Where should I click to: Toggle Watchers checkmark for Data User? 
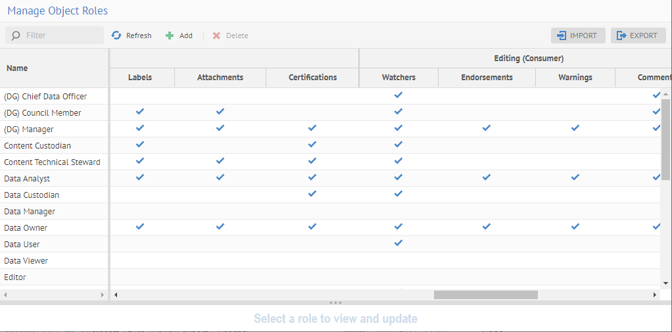coord(398,243)
